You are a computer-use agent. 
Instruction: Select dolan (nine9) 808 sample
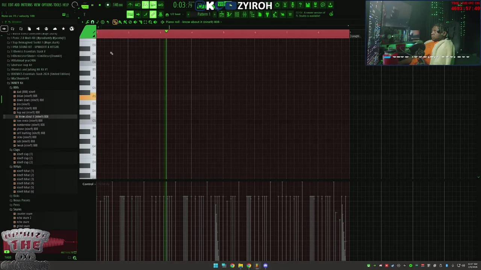coord(27,96)
